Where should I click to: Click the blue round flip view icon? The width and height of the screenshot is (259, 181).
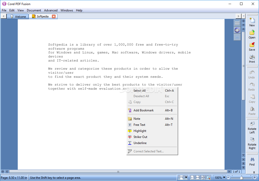point(237,30)
